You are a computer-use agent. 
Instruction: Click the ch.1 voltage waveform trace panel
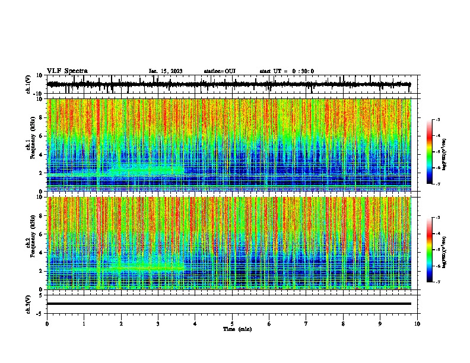coord(232,84)
